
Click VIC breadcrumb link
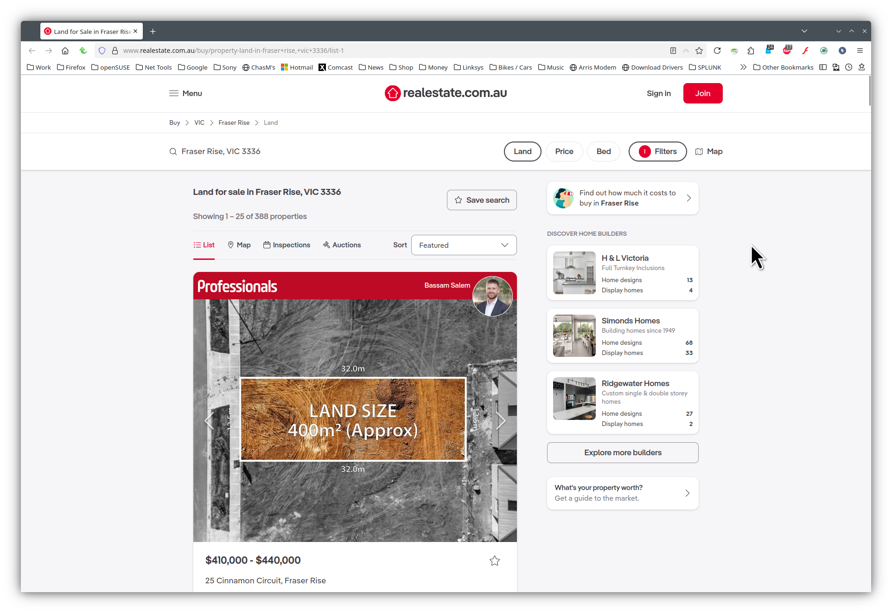pyautogui.click(x=199, y=123)
